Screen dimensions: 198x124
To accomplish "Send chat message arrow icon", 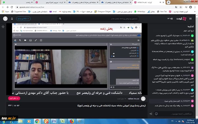I will [x=151, y=114].
